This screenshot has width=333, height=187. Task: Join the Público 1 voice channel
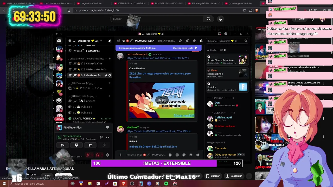tap(90, 107)
